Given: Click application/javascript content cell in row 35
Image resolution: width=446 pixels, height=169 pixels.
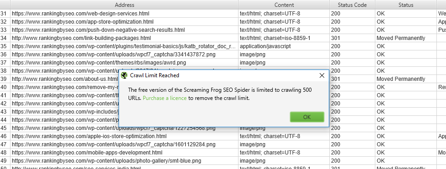Looking at the screenshot, I should tap(265, 46).
